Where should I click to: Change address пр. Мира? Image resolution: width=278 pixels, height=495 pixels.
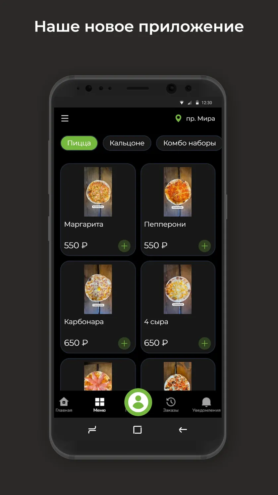200,118
